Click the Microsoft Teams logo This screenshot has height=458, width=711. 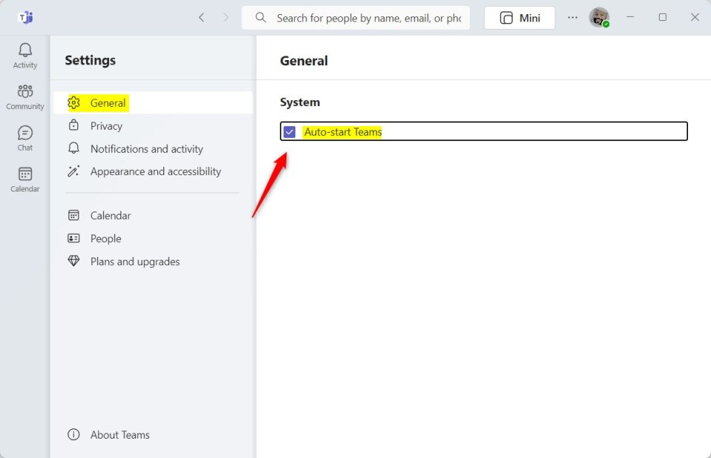pyautogui.click(x=25, y=18)
